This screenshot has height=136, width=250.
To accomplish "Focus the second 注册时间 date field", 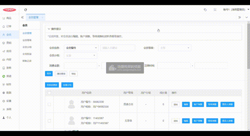I will pyautogui.click(x=211, y=66).
